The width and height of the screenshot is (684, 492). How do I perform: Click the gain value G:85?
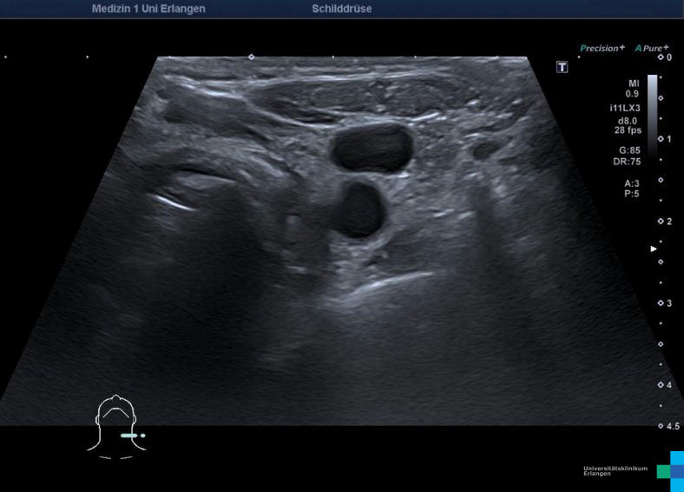coord(629,150)
